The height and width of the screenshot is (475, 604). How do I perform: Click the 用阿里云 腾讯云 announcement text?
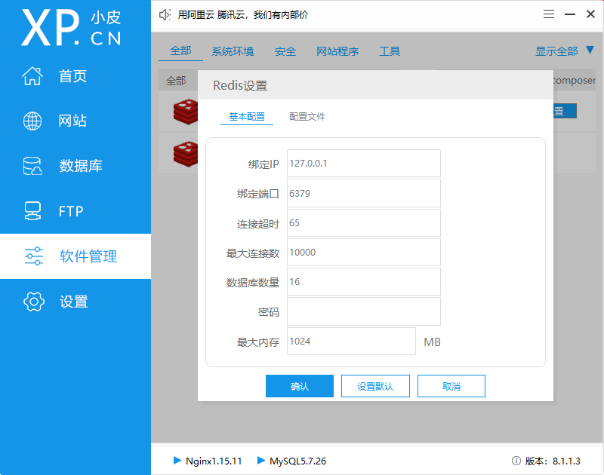242,15
